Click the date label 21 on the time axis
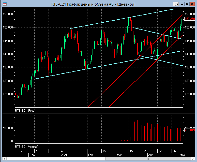This screenshot has height=162, width=197. tap(51, 151)
